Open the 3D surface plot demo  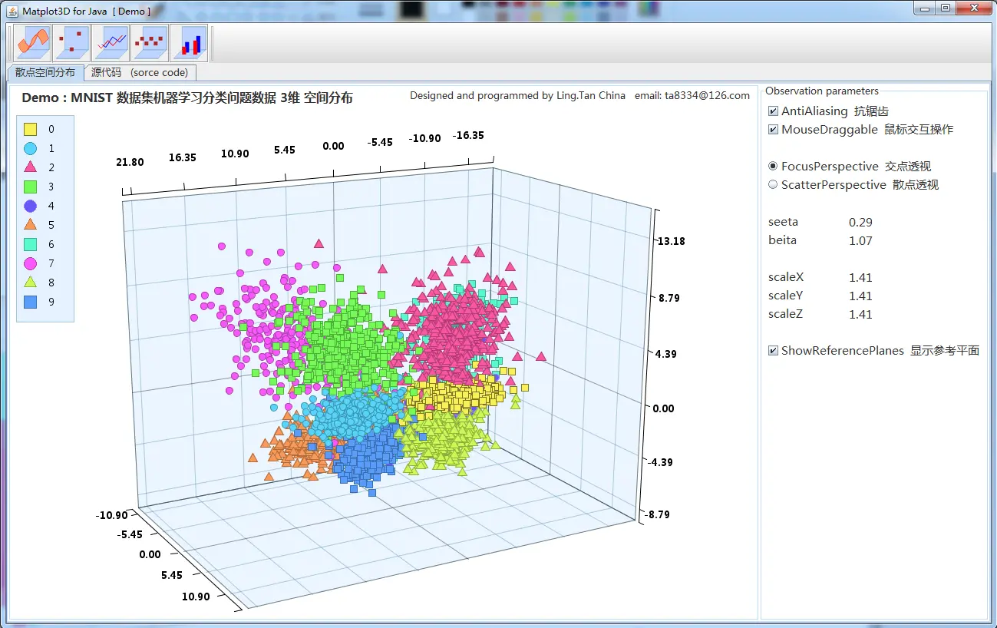(32, 43)
